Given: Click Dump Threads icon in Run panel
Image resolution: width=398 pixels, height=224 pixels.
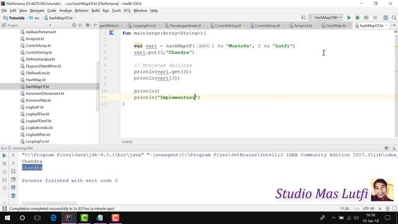Looking at the screenshot, I should [4, 180].
